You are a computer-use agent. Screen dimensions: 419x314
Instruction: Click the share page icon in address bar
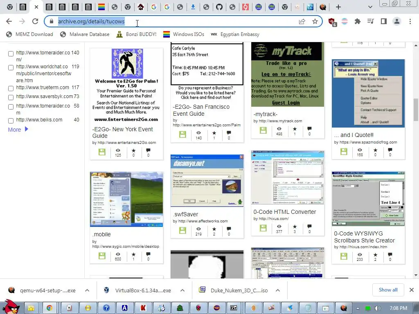302,21
